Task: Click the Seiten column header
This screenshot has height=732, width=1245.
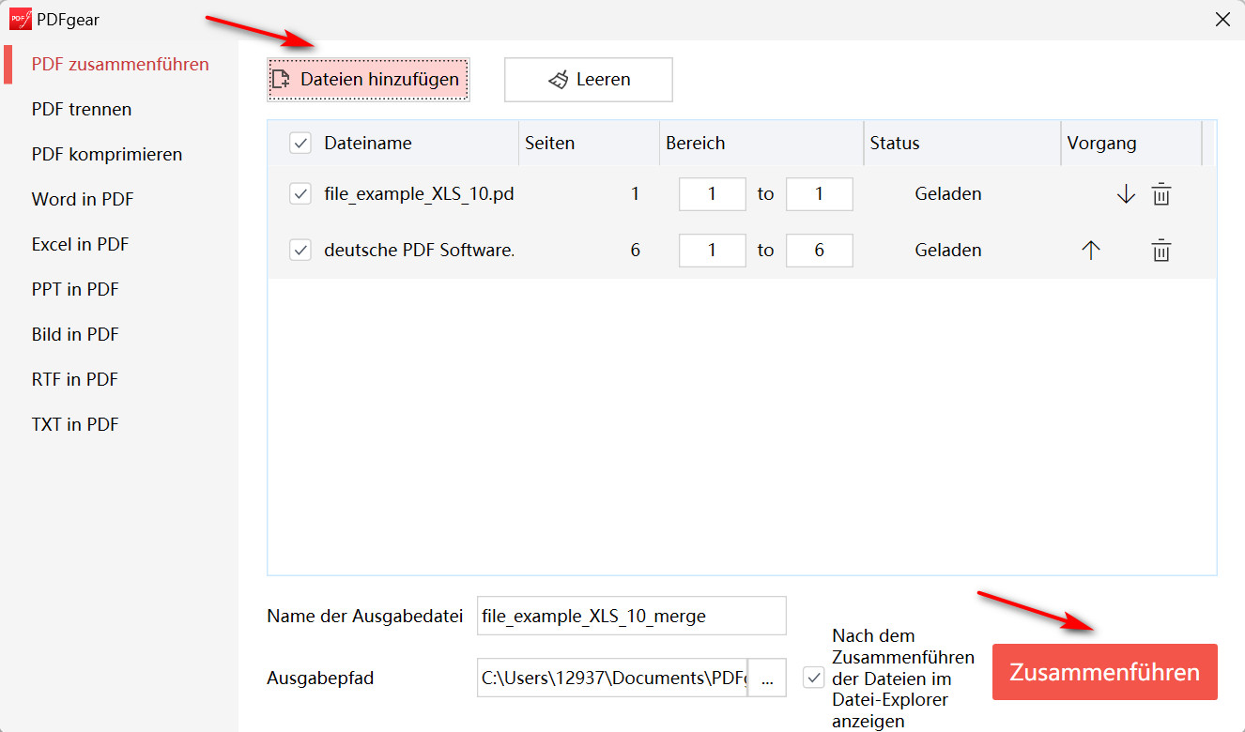Action: 550,144
